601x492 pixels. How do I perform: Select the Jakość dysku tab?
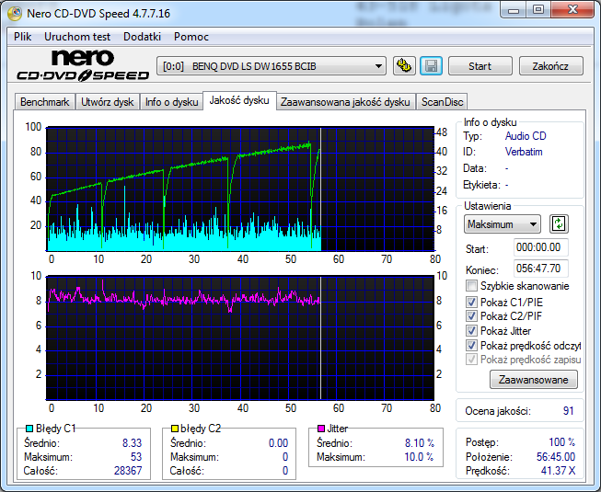click(239, 100)
